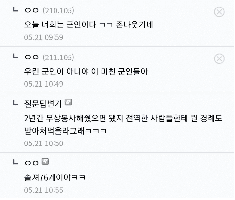Viewport: 235px width, 200px height.
Task: Select the comment '솔져76게이야ㅋㅋ'
Action: pyautogui.click(x=55, y=178)
